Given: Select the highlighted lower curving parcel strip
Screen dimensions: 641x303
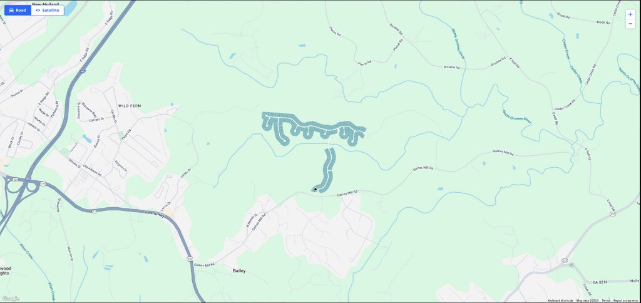Looking at the screenshot, I should [326, 170].
